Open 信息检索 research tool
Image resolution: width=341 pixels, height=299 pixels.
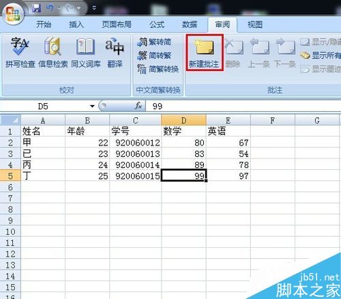tap(53, 53)
